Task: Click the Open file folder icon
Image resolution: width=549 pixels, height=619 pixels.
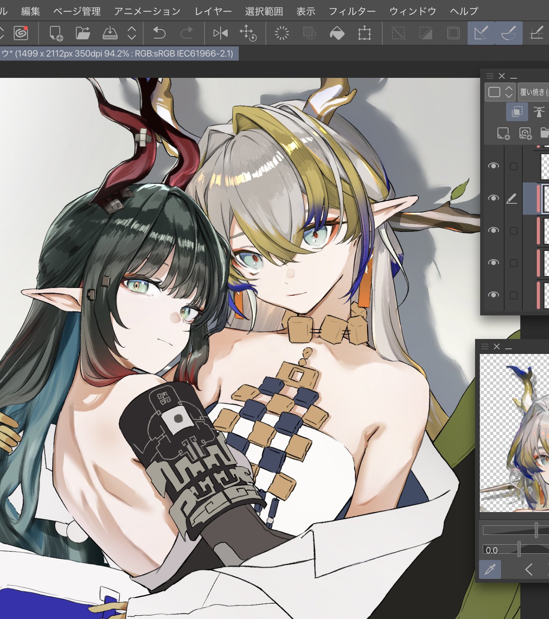Action: (83, 33)
